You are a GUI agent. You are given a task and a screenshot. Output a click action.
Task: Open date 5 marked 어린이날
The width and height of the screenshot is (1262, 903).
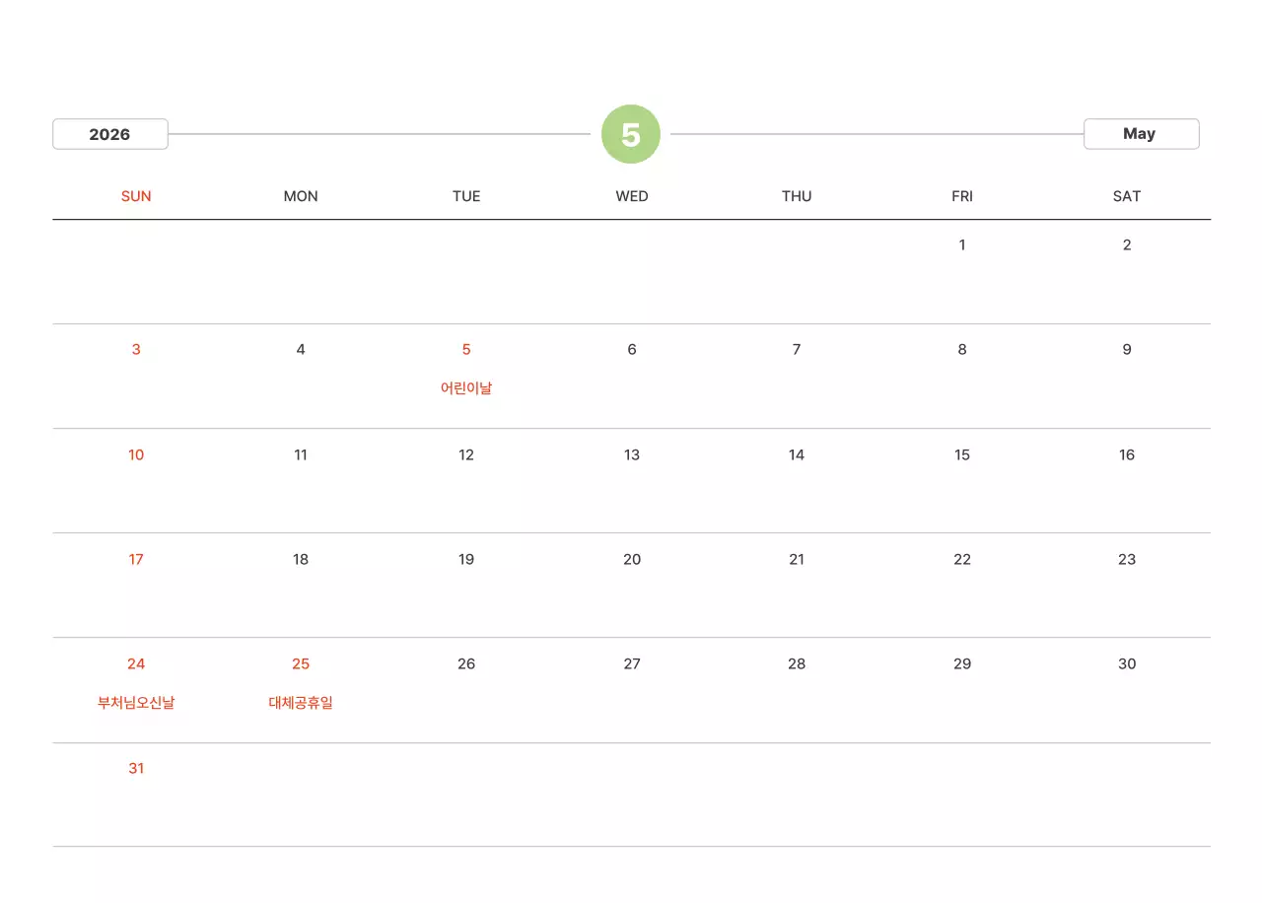pos(466,349)
